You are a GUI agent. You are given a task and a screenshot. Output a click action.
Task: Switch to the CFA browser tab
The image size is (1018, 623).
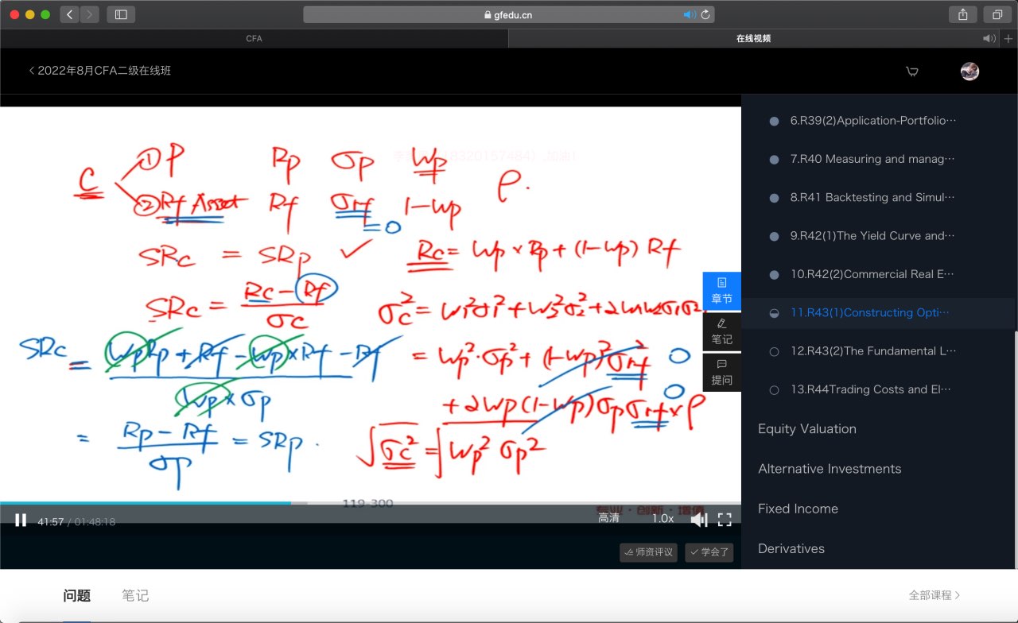[x=254, y=38]
